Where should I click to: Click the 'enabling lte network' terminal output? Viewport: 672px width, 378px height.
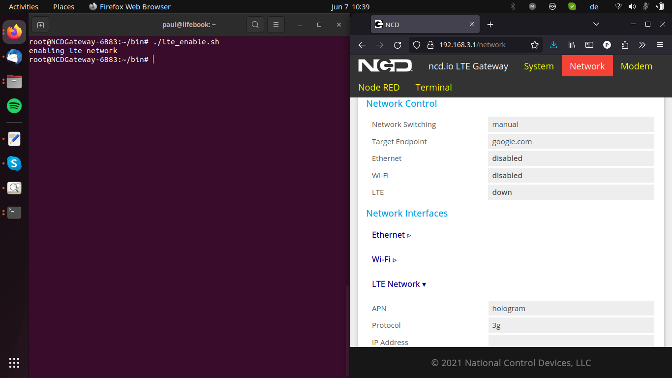tap(73, 51)
